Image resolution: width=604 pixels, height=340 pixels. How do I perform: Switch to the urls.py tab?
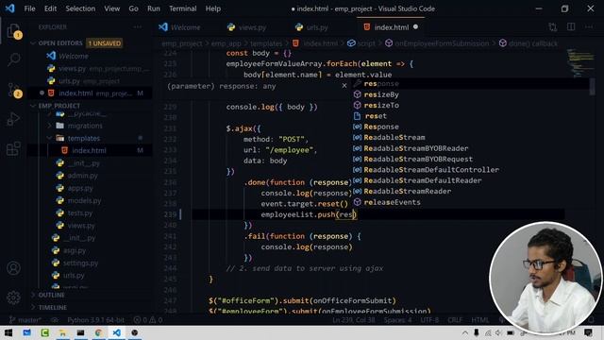pos(317,27)
